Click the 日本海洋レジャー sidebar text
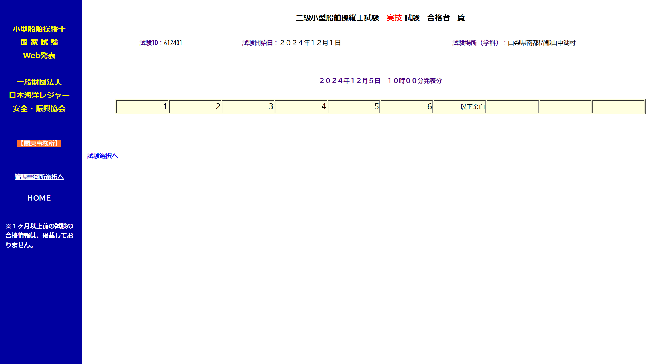This screenshot has height=364, width=665. click(x=39, y=95)
